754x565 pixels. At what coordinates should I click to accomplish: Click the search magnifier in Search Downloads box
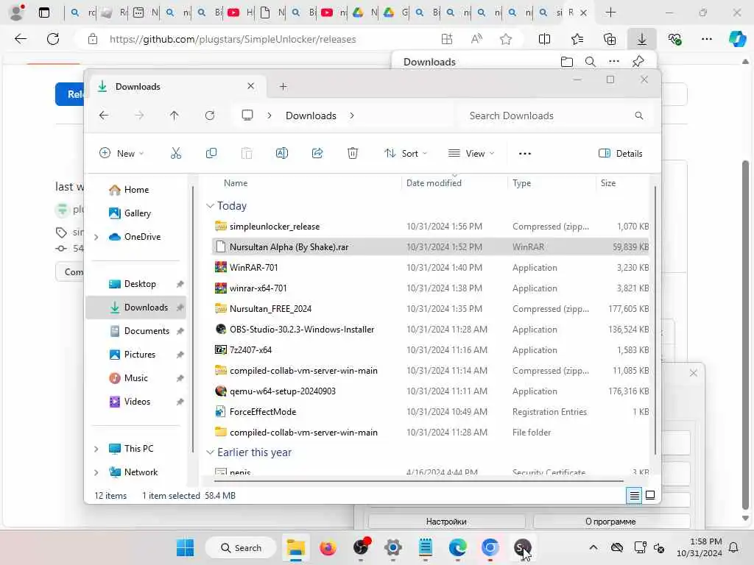click(x=638, y=116)
